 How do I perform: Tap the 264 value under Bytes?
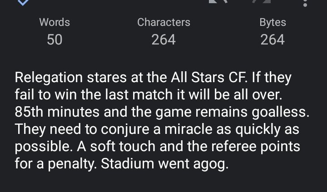[x=272, y=39]
